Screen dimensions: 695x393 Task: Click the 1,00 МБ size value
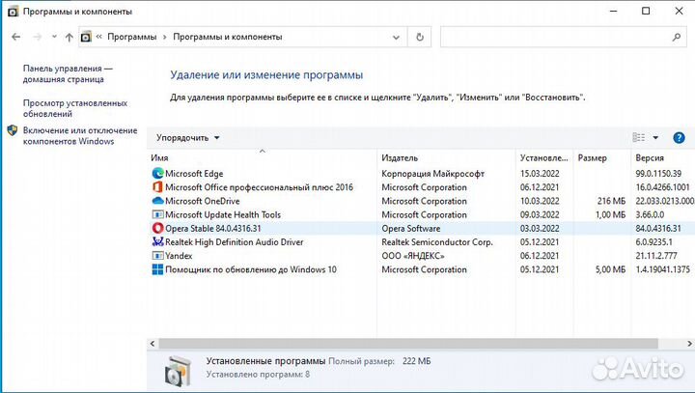[x=610, y=214]
